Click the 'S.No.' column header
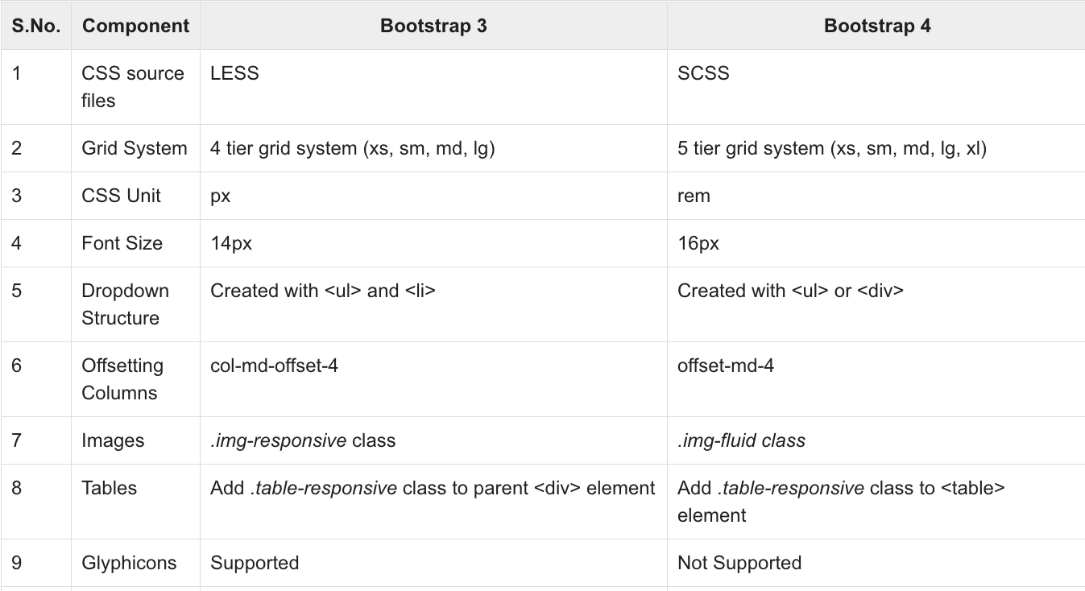1085x591 pixels. (35, 26)
